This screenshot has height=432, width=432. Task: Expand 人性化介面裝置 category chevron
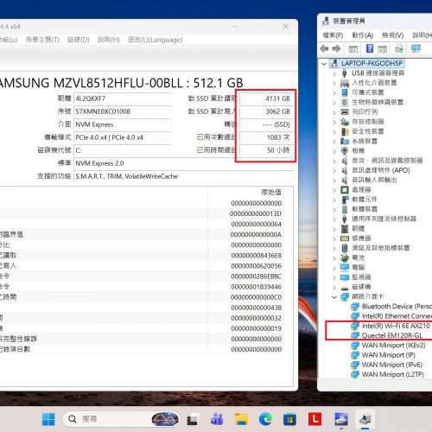[x=334, y=83]
